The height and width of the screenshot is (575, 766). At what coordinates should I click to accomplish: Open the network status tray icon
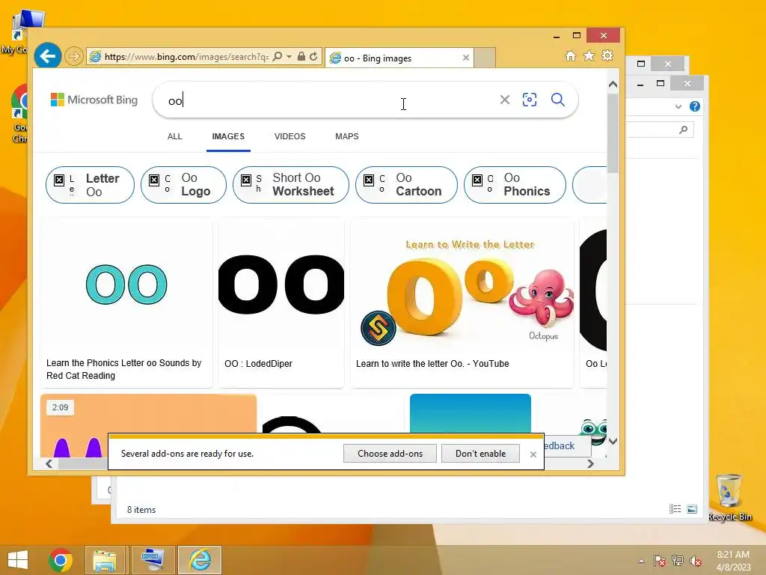pyautogui.click(x=678, y=561)
